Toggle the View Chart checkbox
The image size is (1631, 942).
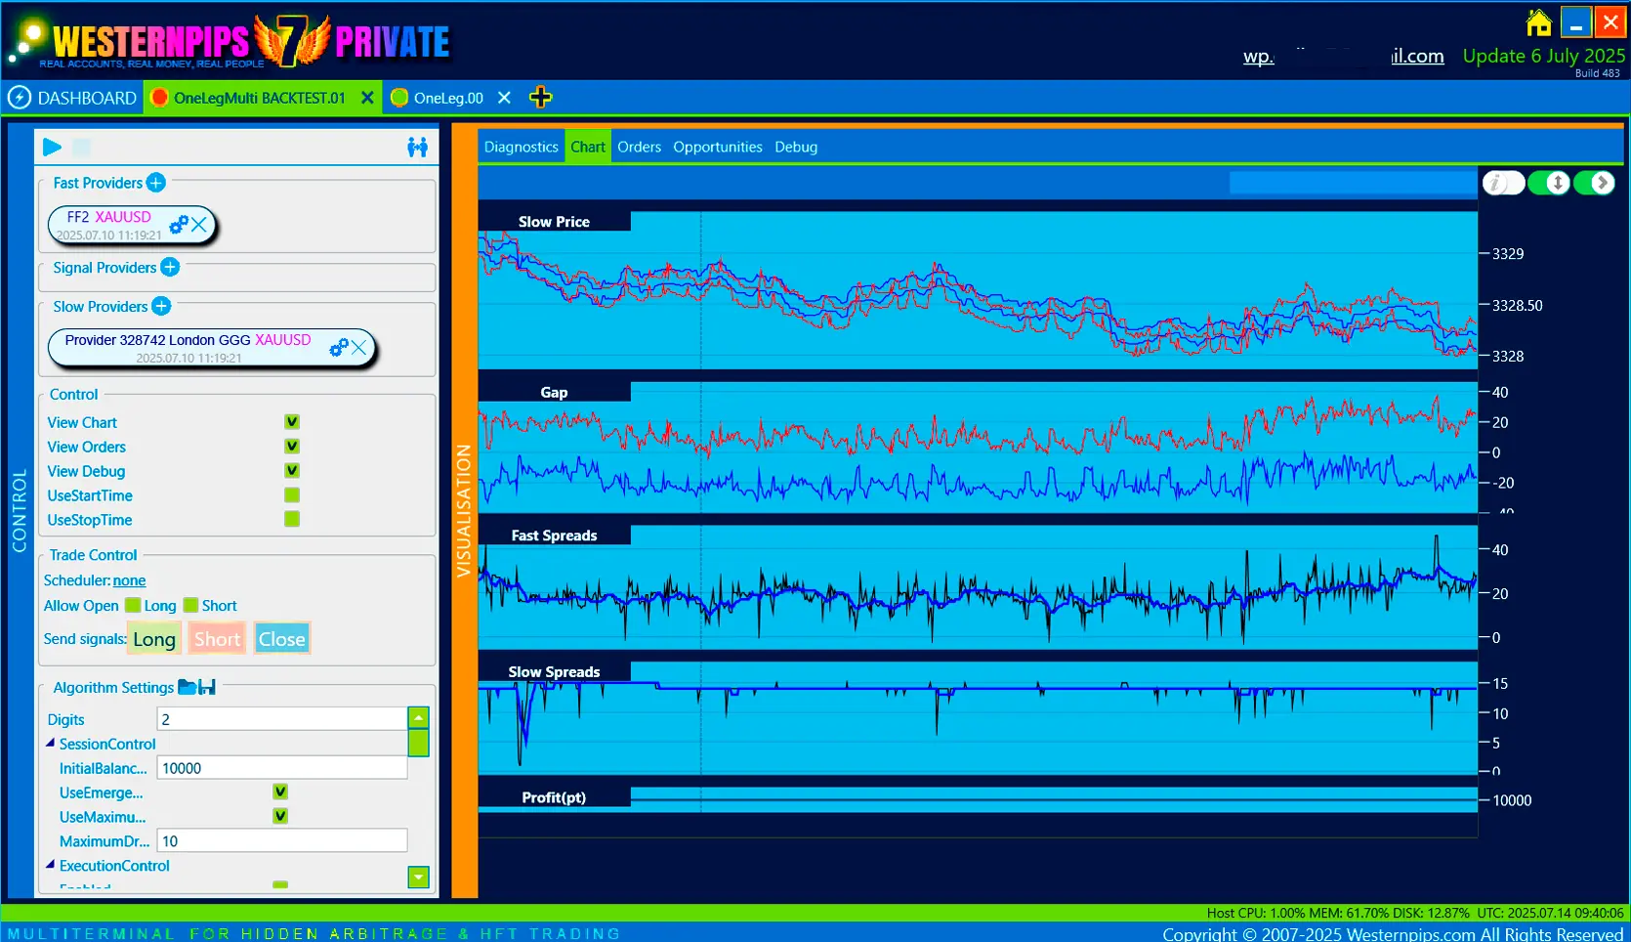[x=292, y=422]
